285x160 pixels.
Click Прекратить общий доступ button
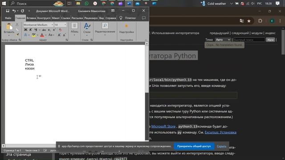click(194, 146)
